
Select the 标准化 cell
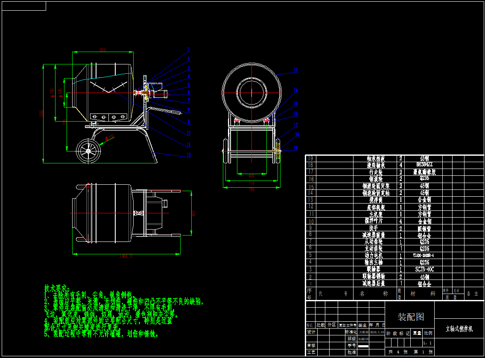click(351, 332)
